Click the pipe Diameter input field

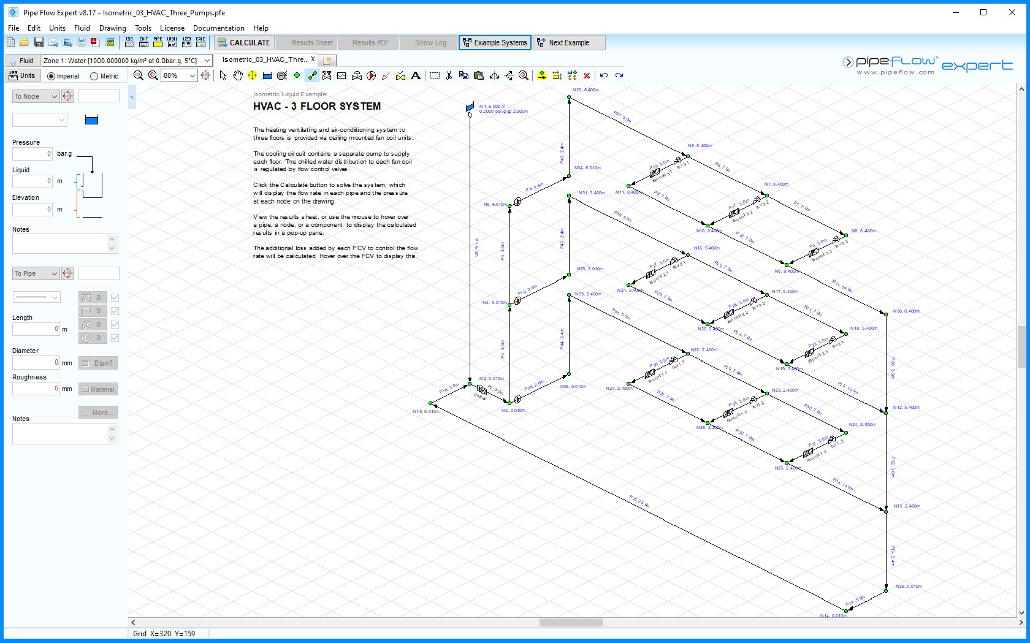(36, 362)
